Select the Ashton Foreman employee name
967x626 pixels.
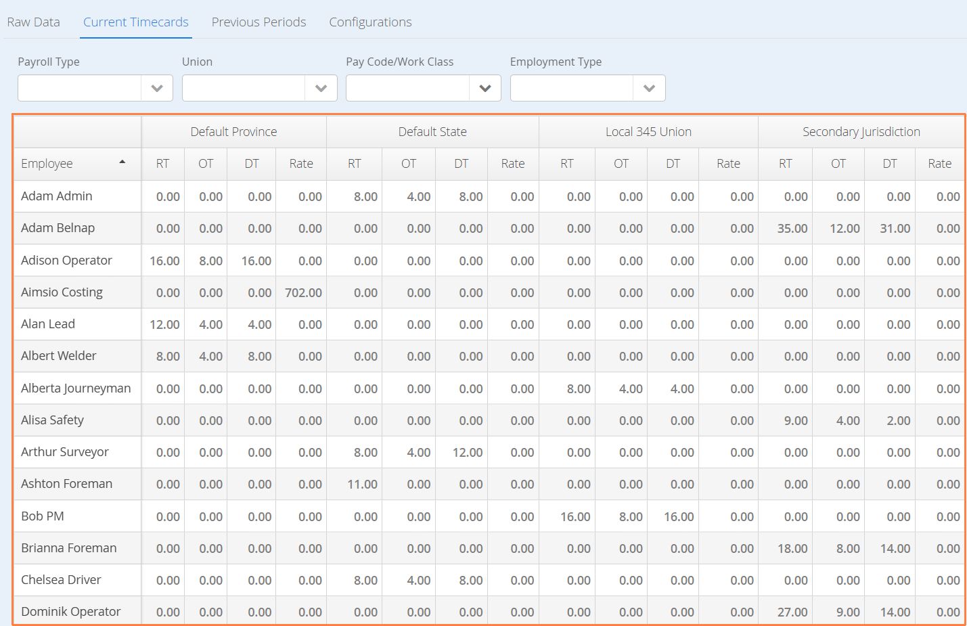coord(66,484)
